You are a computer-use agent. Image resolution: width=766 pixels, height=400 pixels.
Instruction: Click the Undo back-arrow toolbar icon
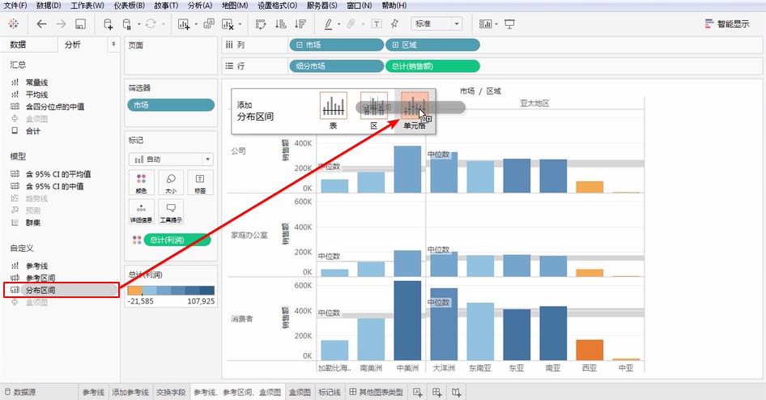[41, 24]
